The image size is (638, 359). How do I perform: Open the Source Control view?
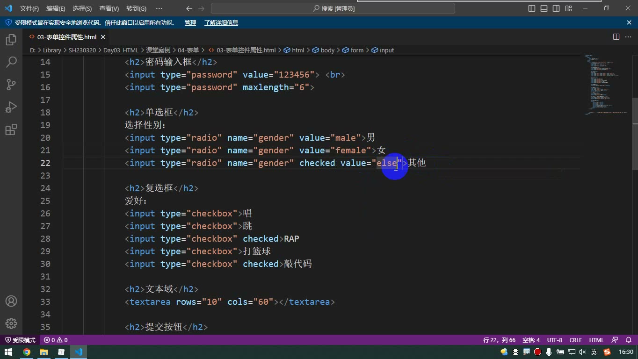(11, 85)
